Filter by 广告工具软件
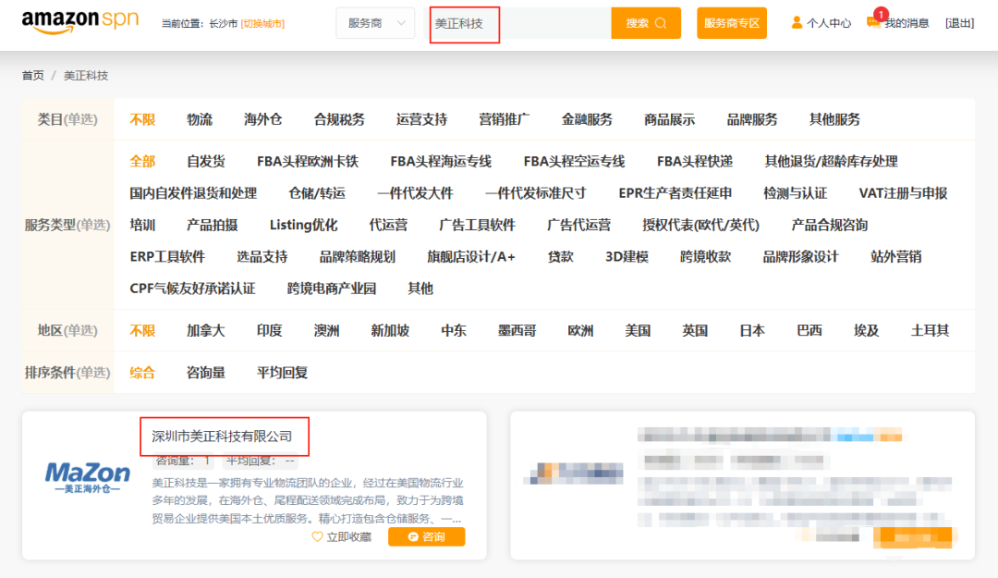Viewport: 998px width, 578px height. pyautogui.click(x=478, y=225)
